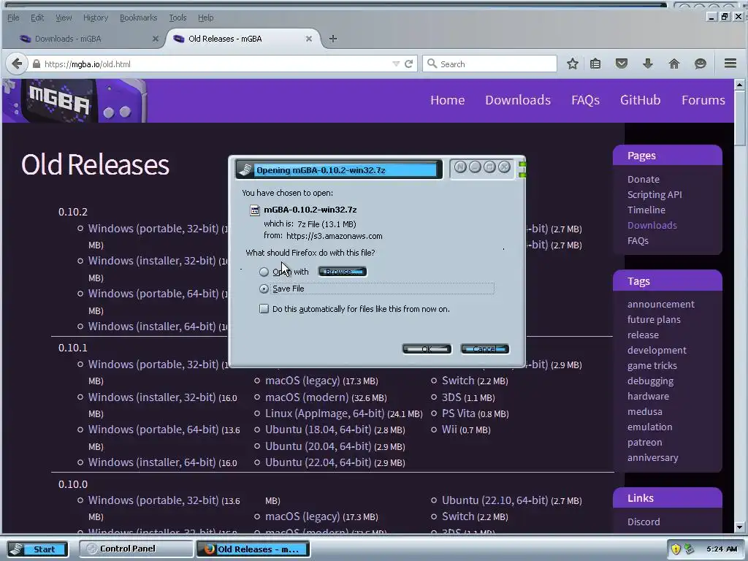Screen dimensions: 748x561
Task: Select the Save File radio button
Action: (x=264, y=289)
